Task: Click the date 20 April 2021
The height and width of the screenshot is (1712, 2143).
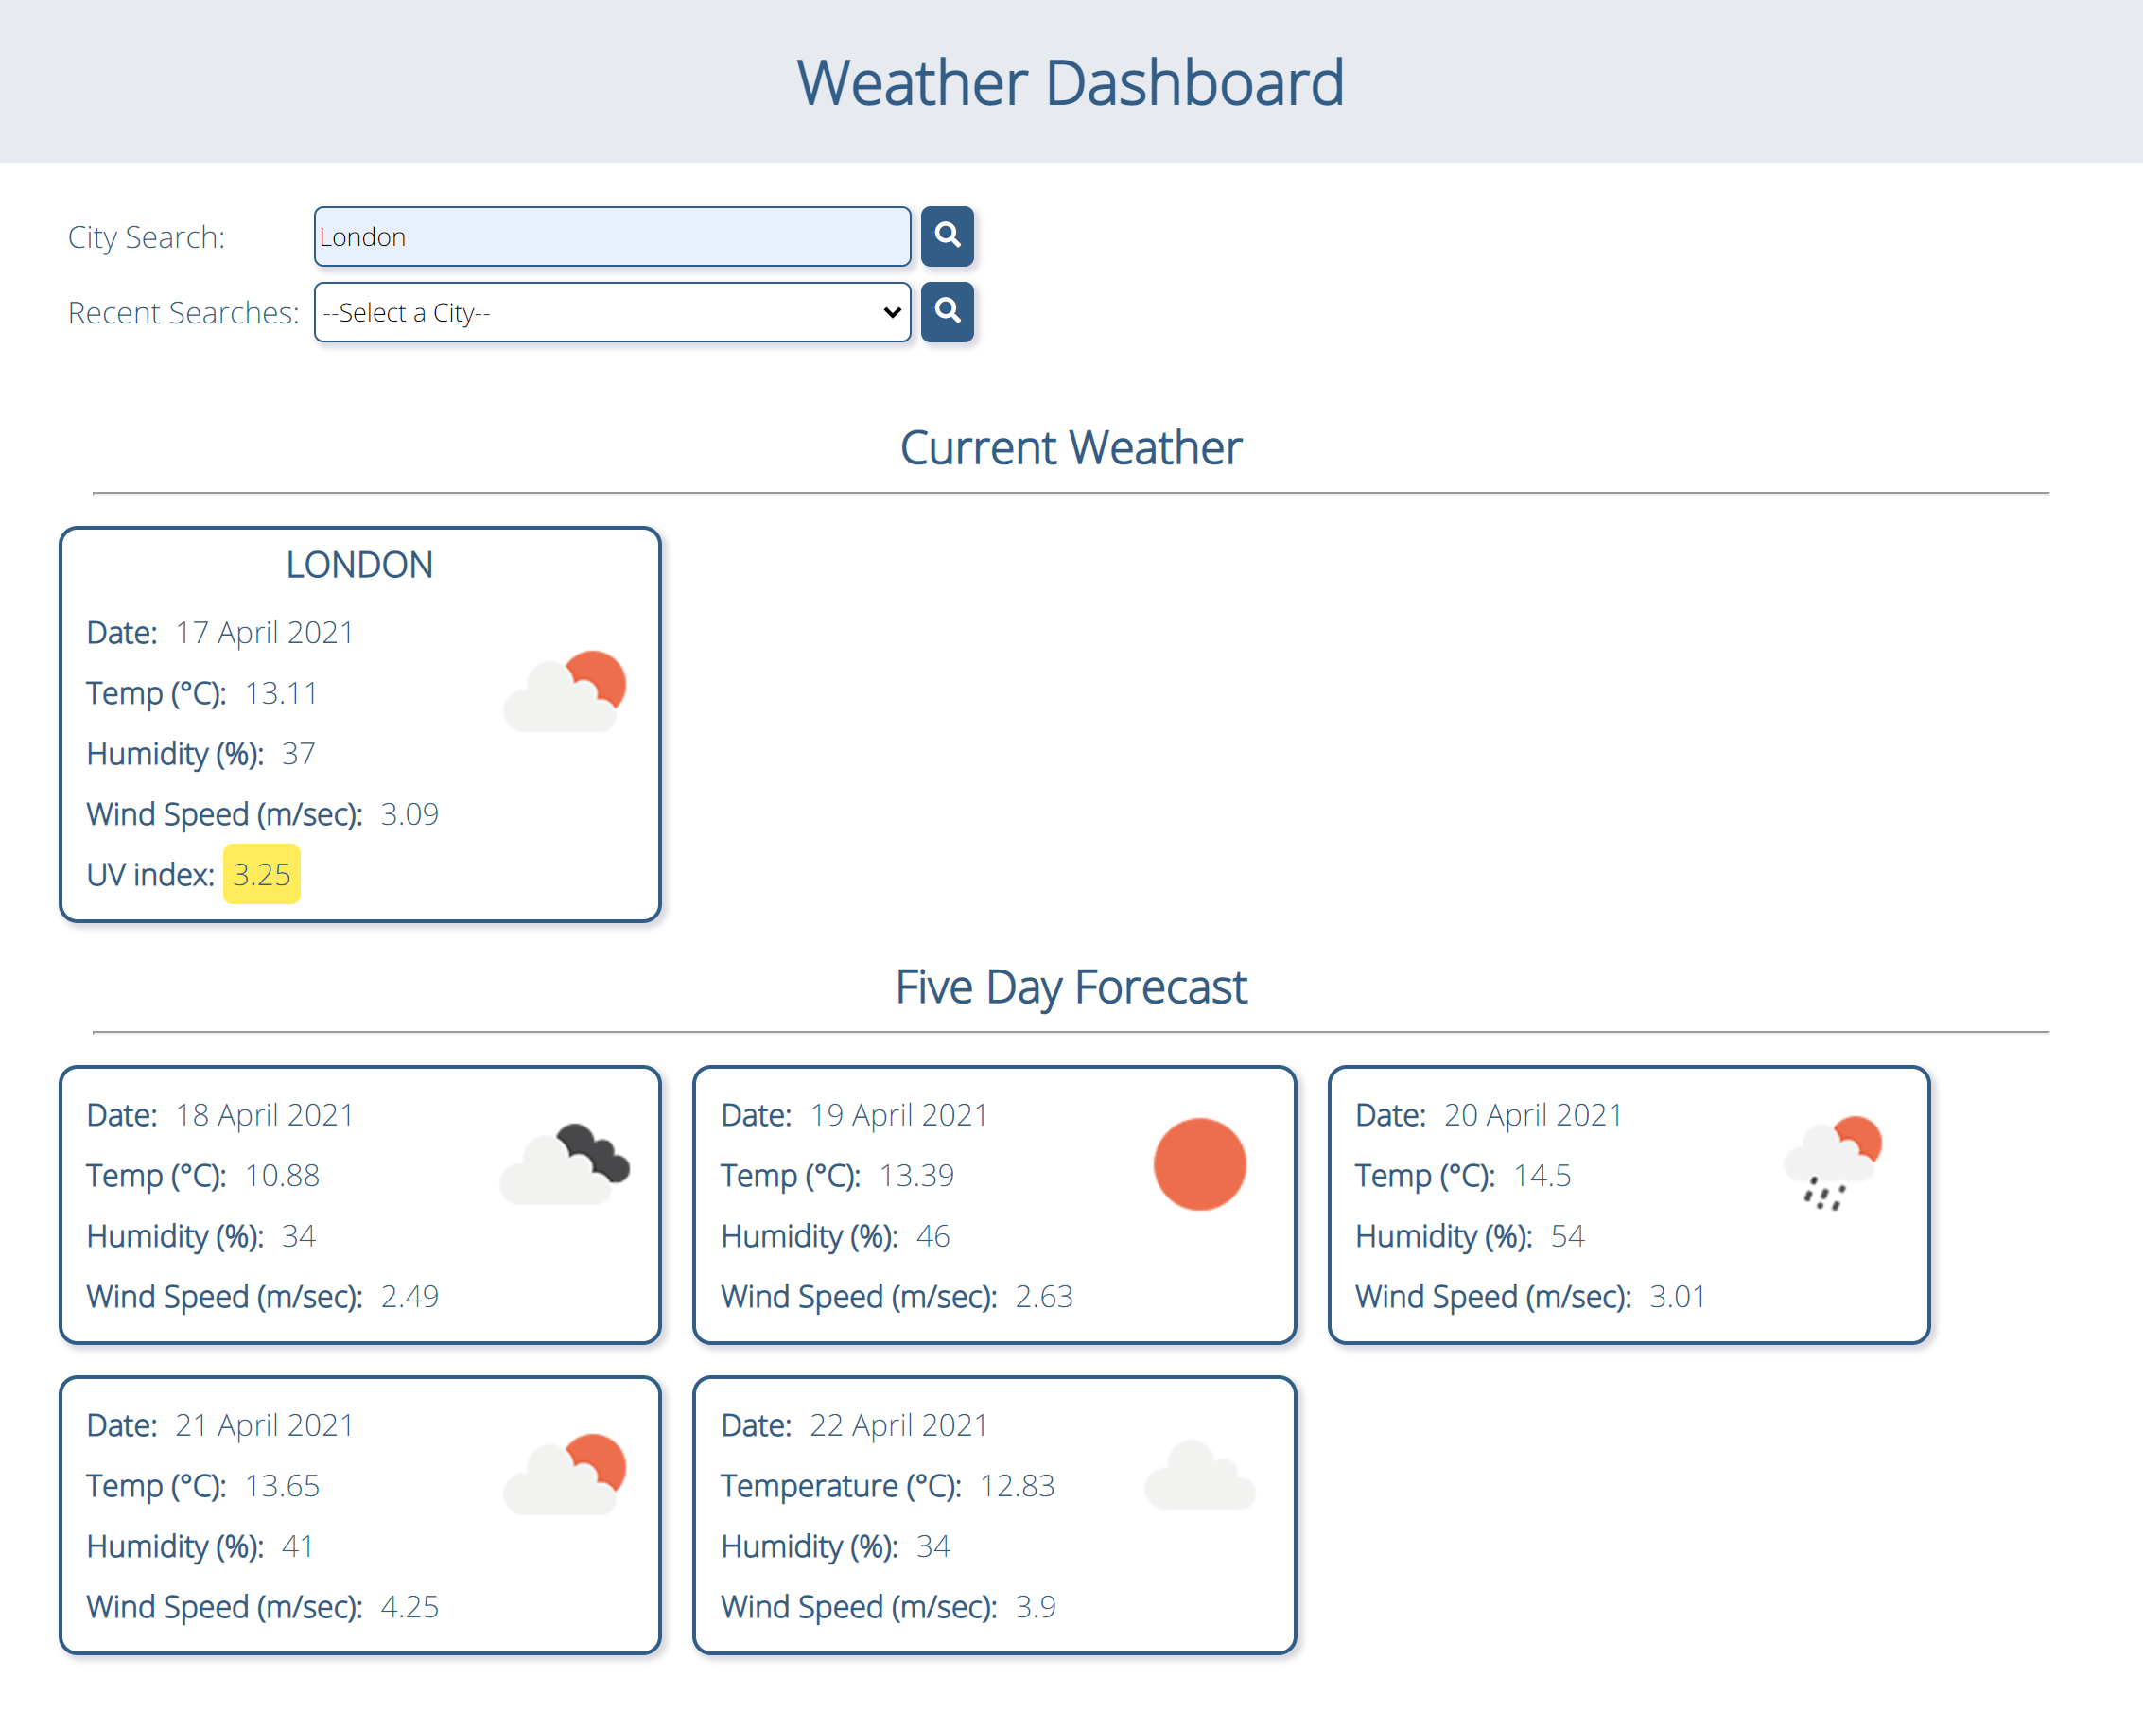Action: click(1533, 1114)
